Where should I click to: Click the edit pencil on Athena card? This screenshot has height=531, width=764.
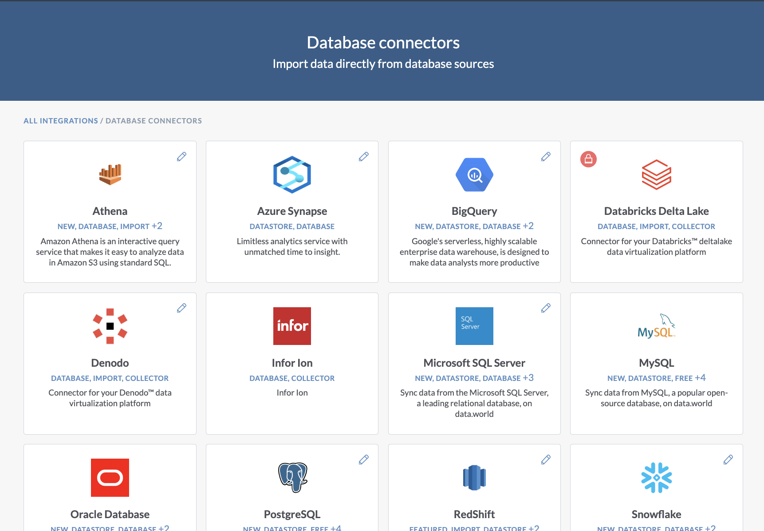(181, 157)
